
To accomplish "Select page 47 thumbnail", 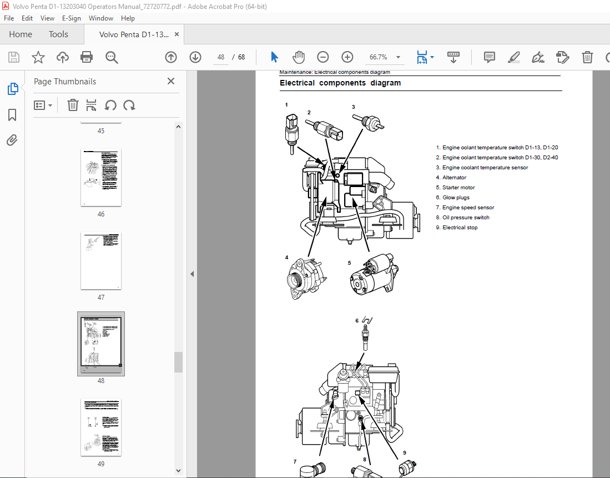I will 101,261.
